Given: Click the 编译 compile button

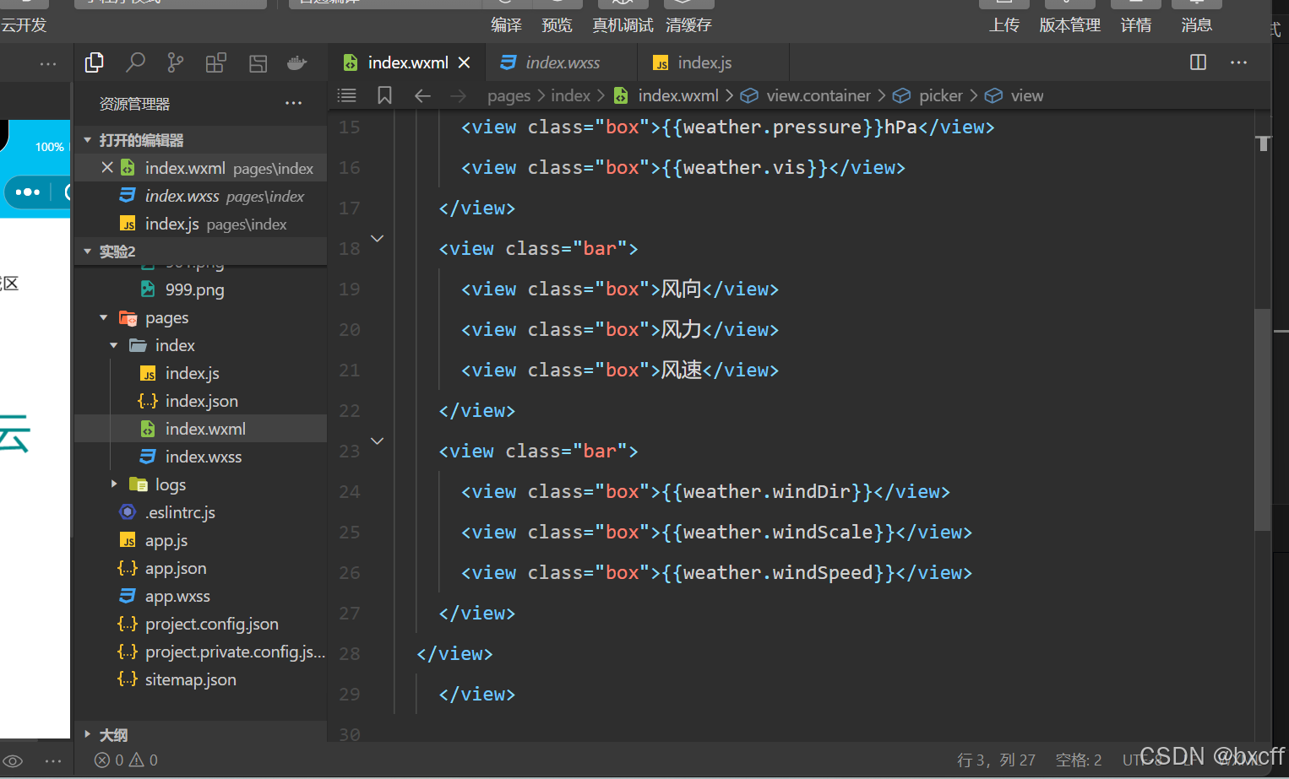Looking at the screenshot, I should 507,25.
